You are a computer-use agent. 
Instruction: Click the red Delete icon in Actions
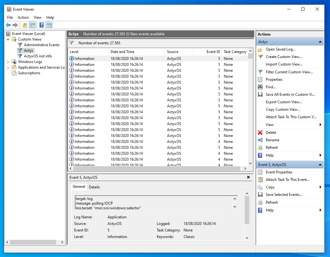tap(260, 133)
